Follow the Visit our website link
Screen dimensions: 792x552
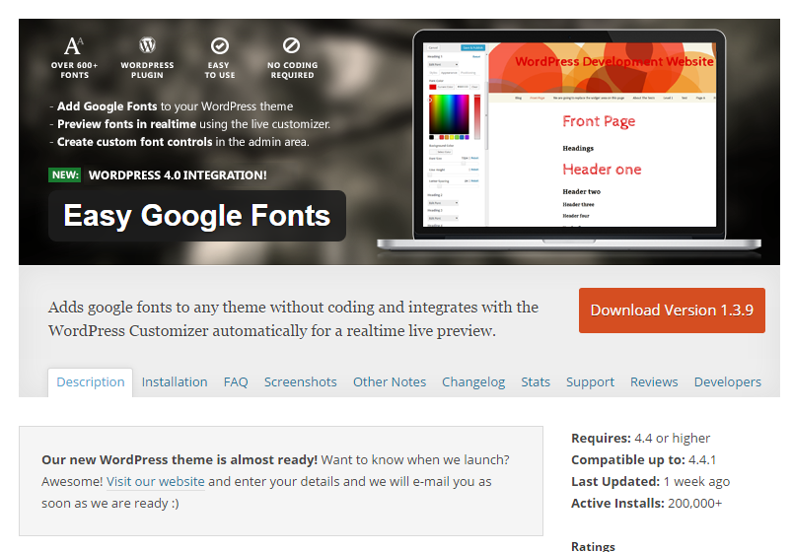[x=156, y=482]
